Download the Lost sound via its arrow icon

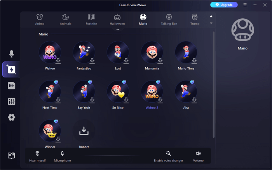tap(126, 61)
